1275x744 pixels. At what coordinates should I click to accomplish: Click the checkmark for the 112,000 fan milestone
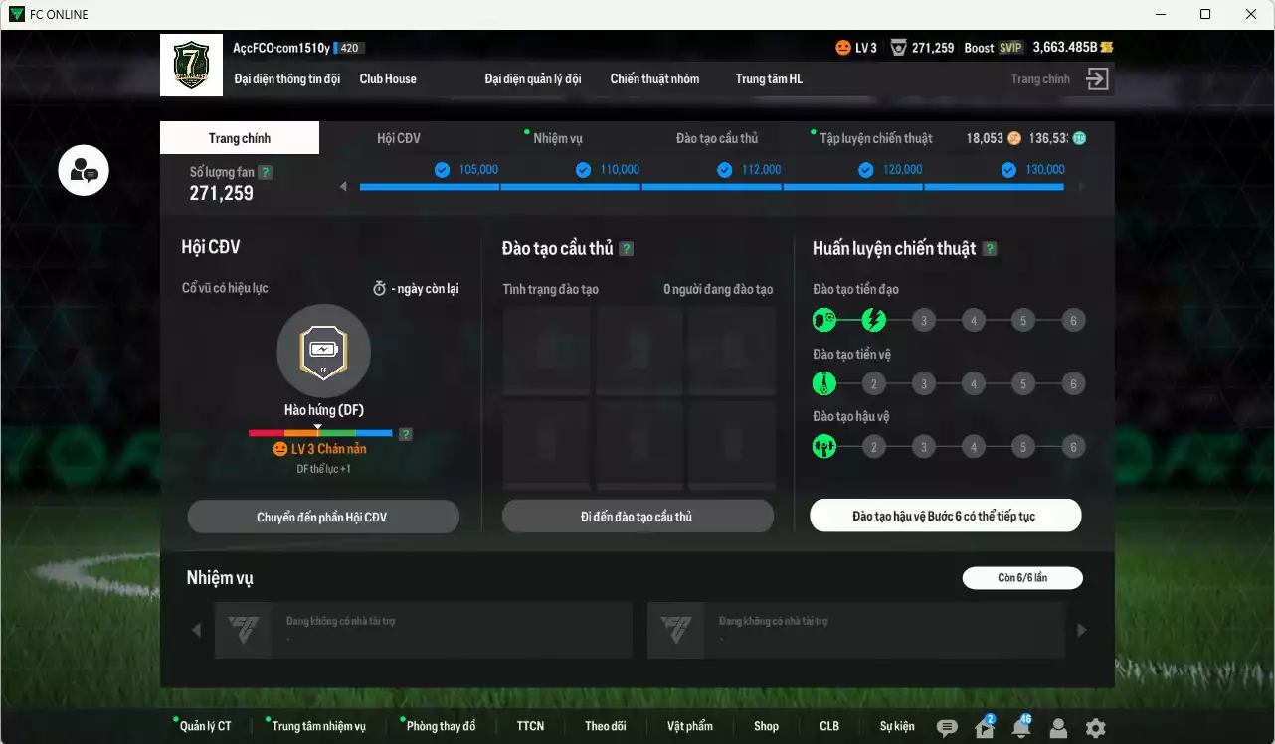726,170
